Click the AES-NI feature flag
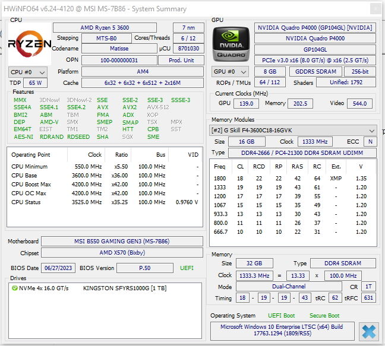The height and width of the screenshot is (346, 385). [x=24, y=137]
